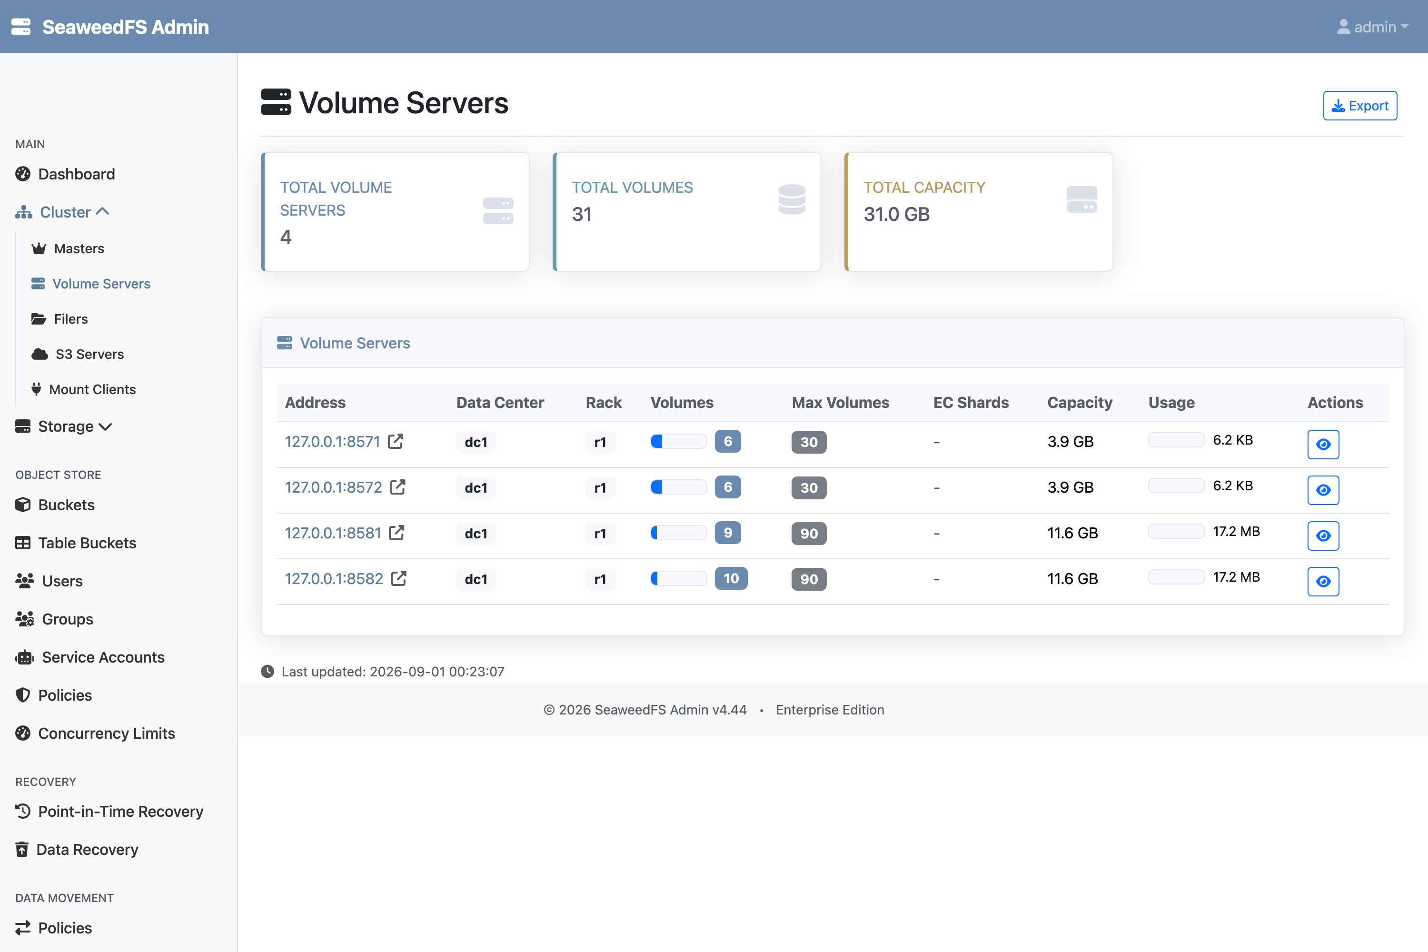Screen dimensions: 1428x952
Task: Click the Buckets cube icon
Action: [x=23, y=505]
